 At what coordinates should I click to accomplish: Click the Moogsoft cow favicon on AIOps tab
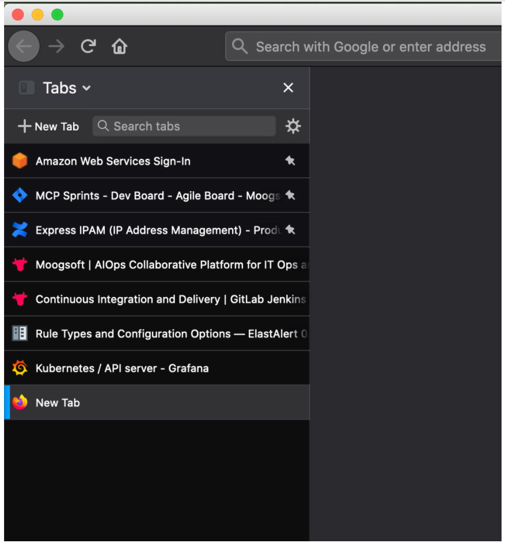pyautogui.click(x=20, y=264)
